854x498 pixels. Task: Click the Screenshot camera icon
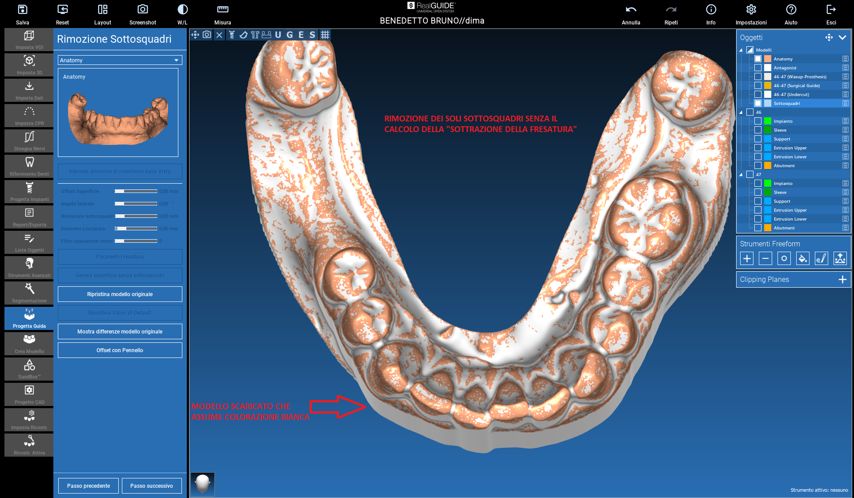142,10
